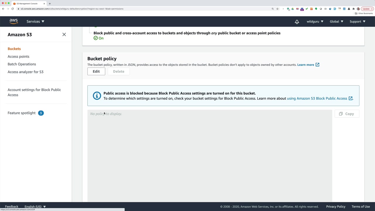Screen dimensions: 375x211
Task: Open Access points in the sidebar
Action: pos(18,56)
